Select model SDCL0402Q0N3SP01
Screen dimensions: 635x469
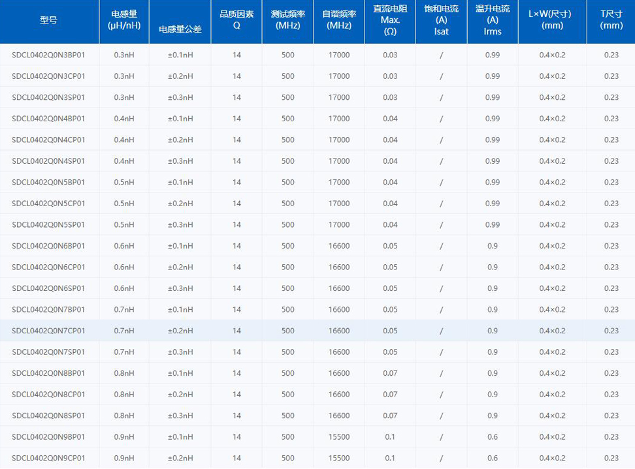(x=48, y=97)
